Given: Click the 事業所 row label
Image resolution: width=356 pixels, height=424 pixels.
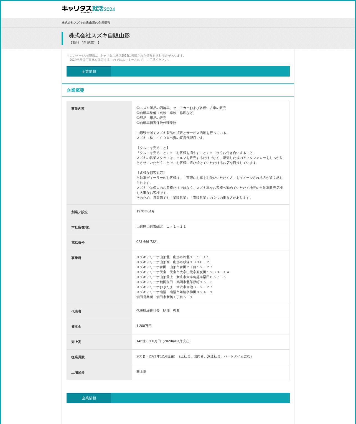Looking at the screenshot, I should pos(76,258).
